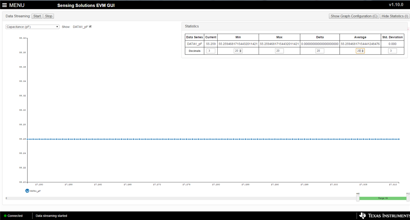Click the DATA1_pF row label in statistics table
This screenshot has height=220, width=410.
point(194,44)
